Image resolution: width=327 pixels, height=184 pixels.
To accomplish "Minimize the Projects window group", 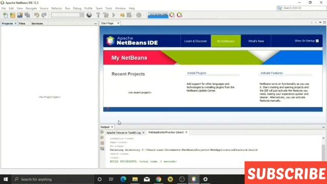I will pyautogui.click(x=96, y=24).
